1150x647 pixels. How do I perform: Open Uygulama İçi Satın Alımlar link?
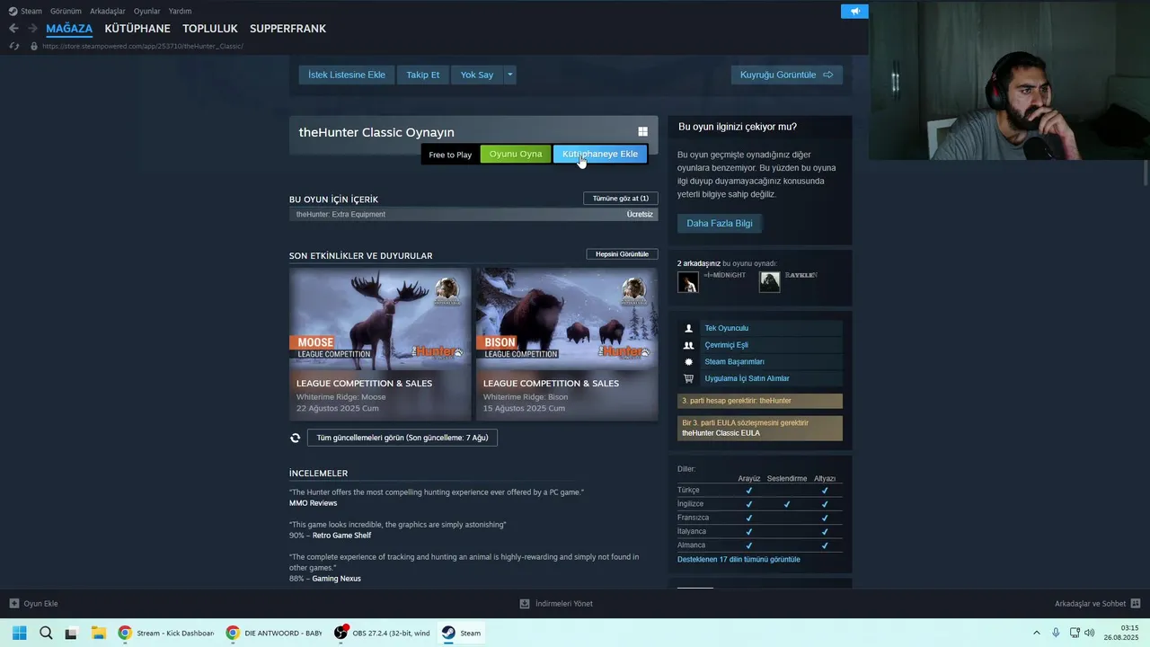[747, 378]
